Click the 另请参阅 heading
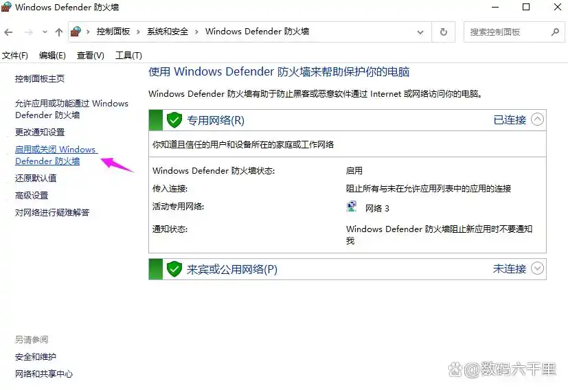Viewport: 568px width, 390px height. [32, 340]
